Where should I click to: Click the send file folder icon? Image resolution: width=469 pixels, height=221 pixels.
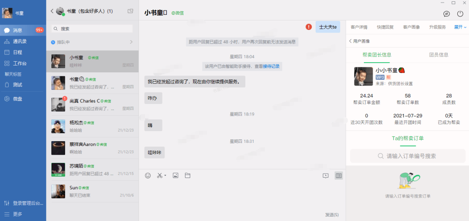188,175
